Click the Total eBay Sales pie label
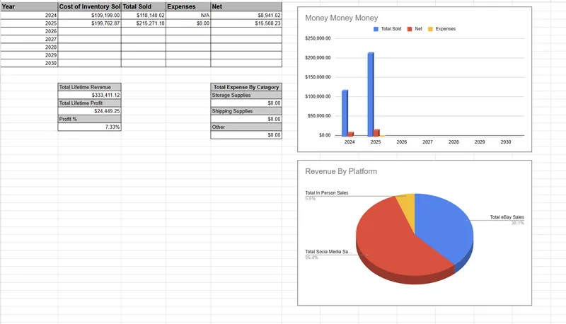This screenshot has width=566, height=324. 507,217
